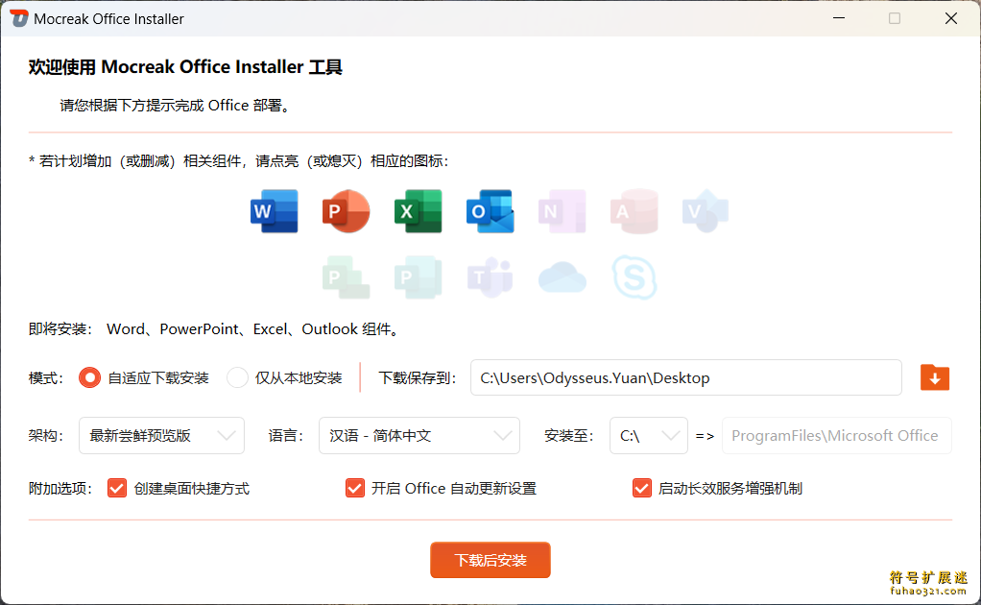Screen dimensions: 981x605
Task: Disable 启动长效服务增强机制 checkbox
Action: (641, 488)
